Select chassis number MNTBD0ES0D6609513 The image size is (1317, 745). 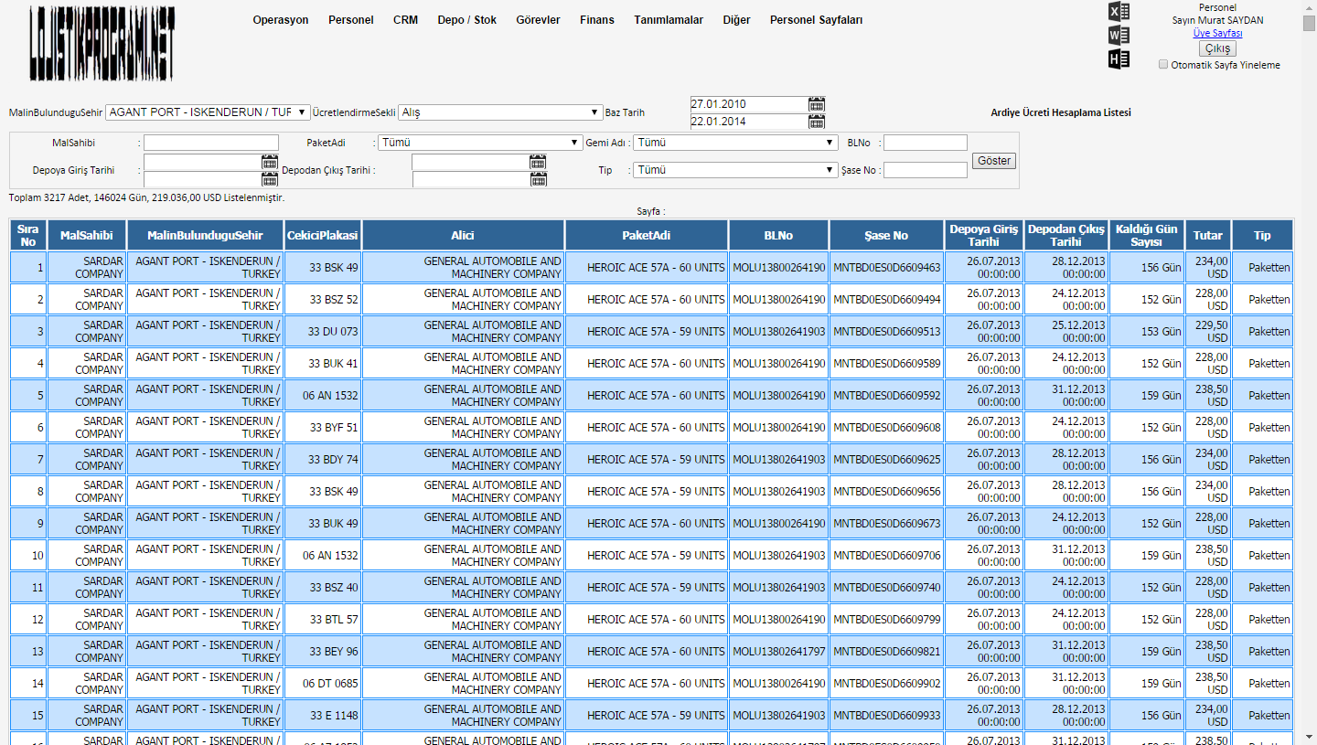pyautogui.click(x=886, y=331)
